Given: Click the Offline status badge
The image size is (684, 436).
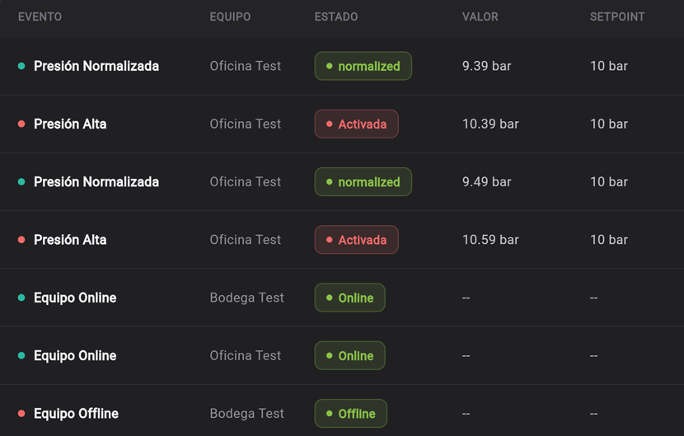Looking at the screenshot, I should (x=351, y=413).
